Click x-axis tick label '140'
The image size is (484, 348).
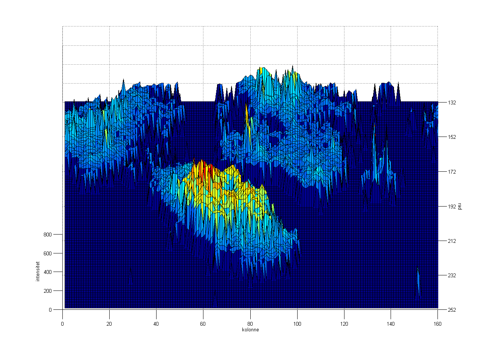pyautogui.click(x=391, y=324)
